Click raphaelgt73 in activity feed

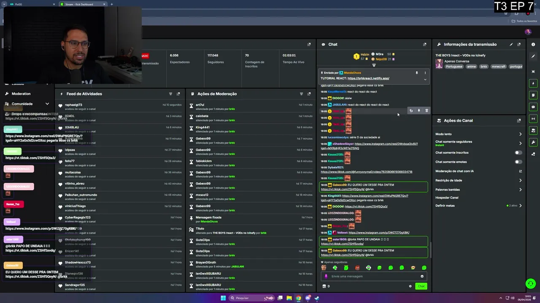tap(73, 105)
